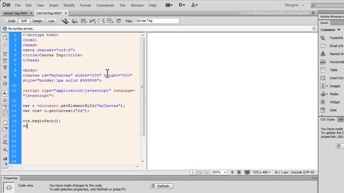344x193 pixels.
Task: Click the Remove Comment icon
Action: (x=5, y=129)
